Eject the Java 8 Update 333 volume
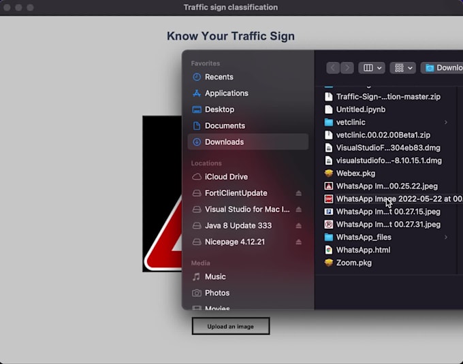463x364 pixels. point(298,226)
